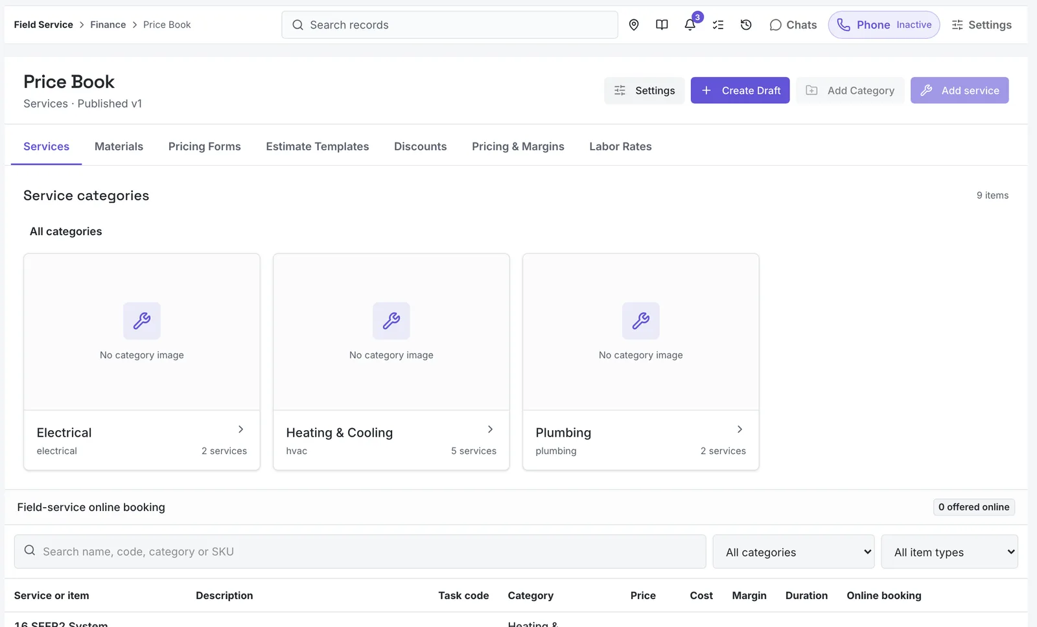Open notifications bell with 3 badge
The width and height of the screenshot is (1037, 627).
point(690,25)
